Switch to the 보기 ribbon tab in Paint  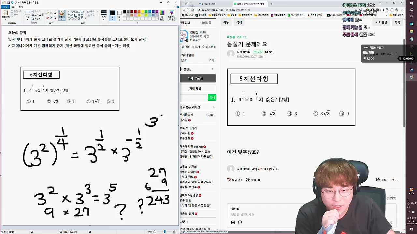[x=21, y=6]
